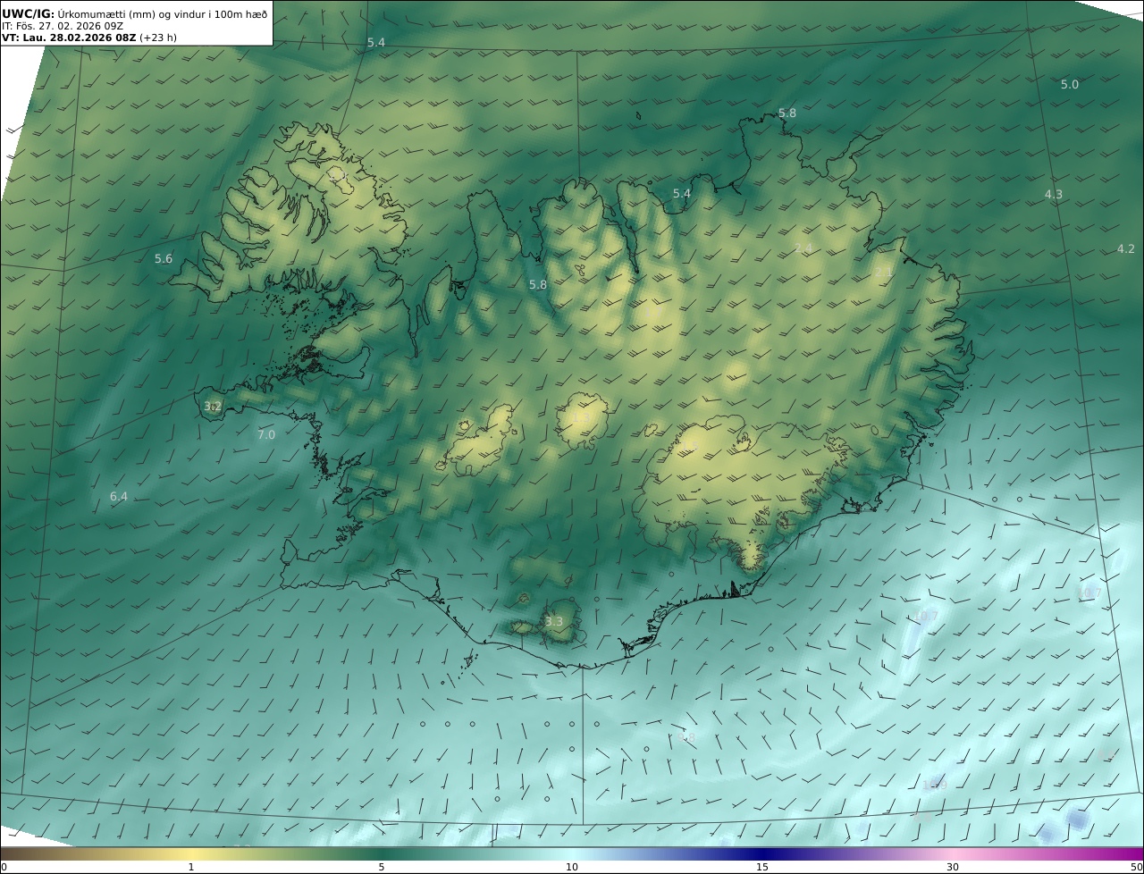
Task: Select the 10 tick on the color scale
Action: 572,867
